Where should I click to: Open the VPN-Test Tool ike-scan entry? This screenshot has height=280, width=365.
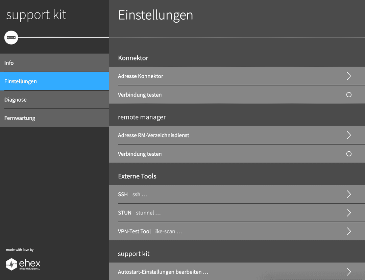point(349,231)
